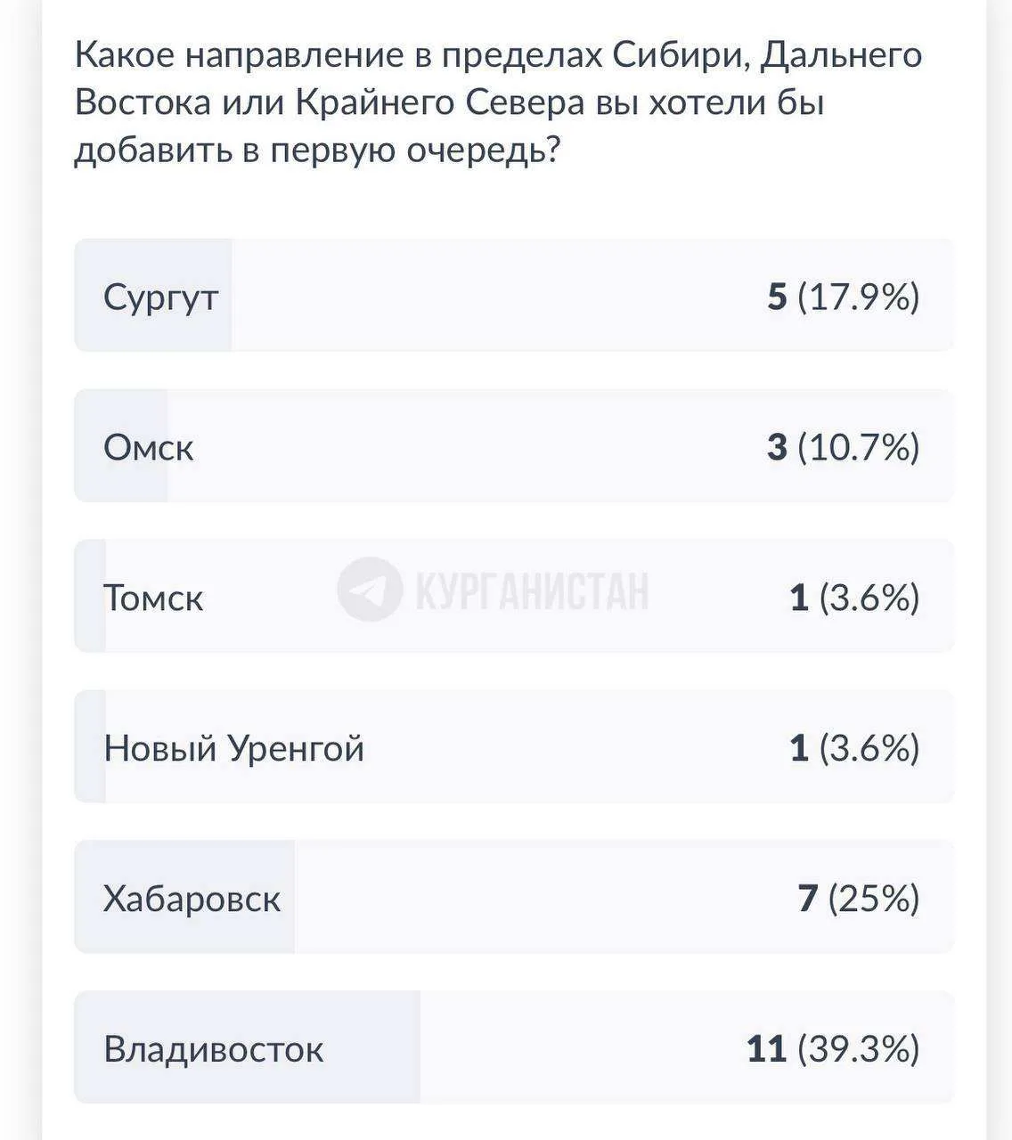The width and height of the screenshot is (1012, 1140).
Task: Choose the Новый Уренгой answer row
Action: coord(514,747)
